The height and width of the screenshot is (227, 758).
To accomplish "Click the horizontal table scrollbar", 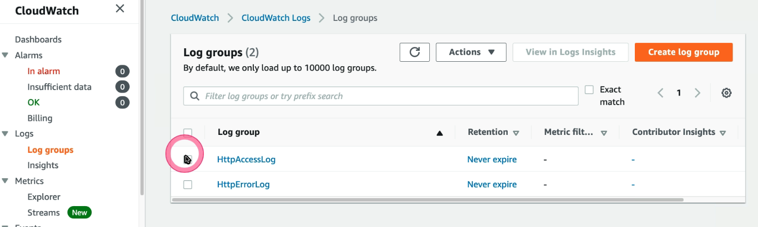I will pos(427,200).
